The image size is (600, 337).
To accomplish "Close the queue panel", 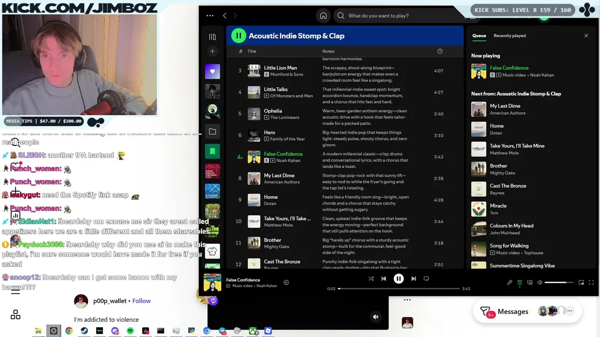I will pos(586,36).
